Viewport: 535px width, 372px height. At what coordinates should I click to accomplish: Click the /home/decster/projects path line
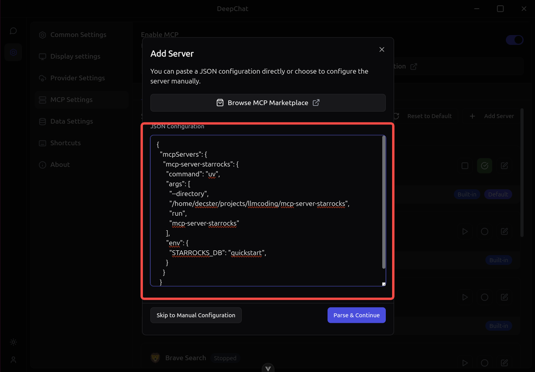(259, 204)
